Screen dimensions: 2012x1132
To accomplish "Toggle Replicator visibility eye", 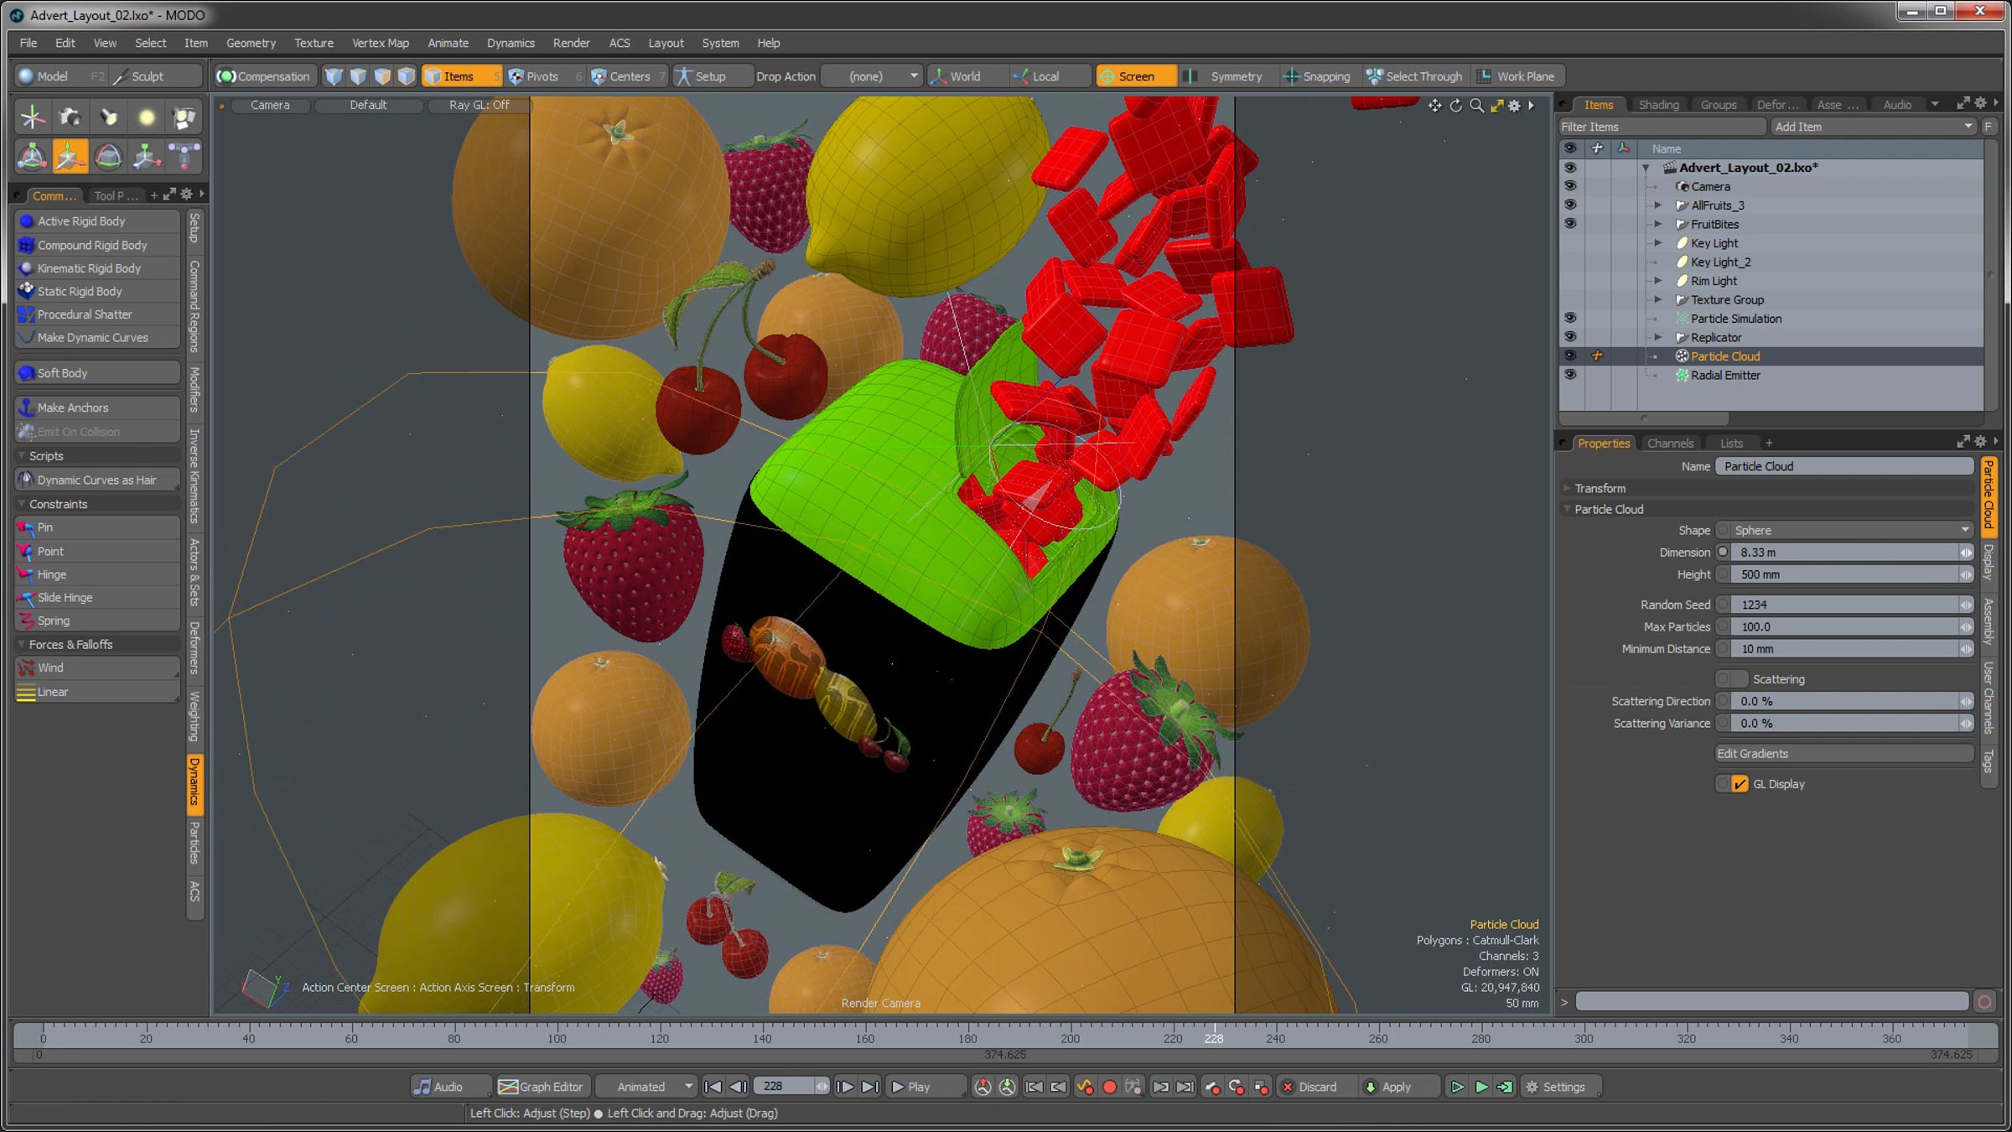I will (1570, 337).
